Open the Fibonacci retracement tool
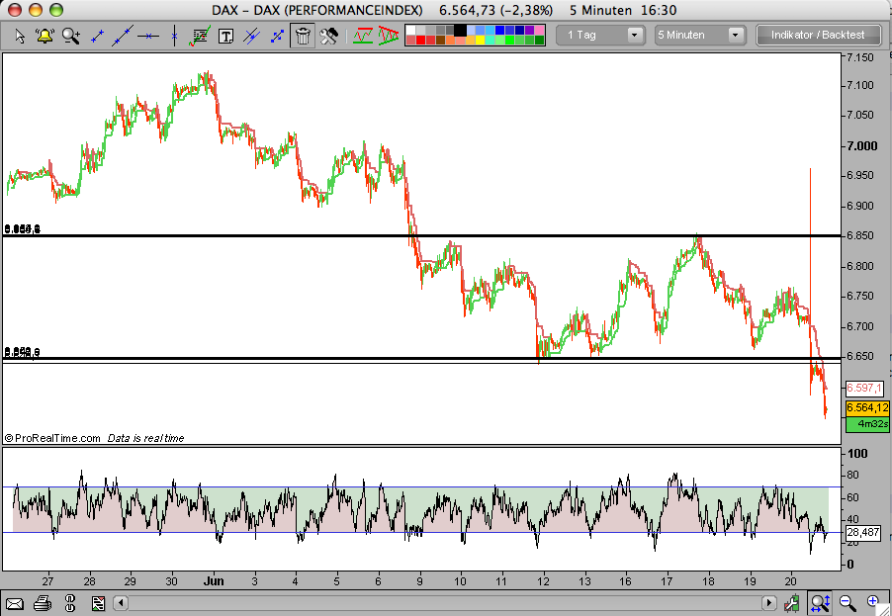Screen dimensions: 892x616 199,37
